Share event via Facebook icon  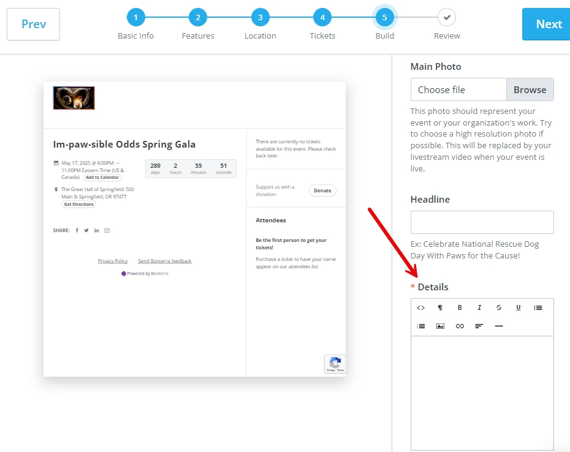click(77, 230)
